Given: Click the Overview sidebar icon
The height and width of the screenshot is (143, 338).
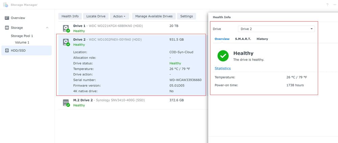Looking at the screenshot, I should point(7,18).
